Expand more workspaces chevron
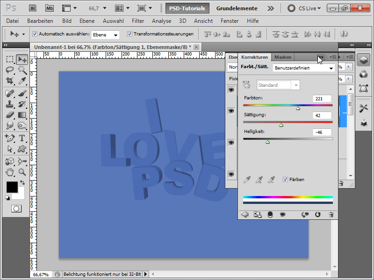 (271, 8)
